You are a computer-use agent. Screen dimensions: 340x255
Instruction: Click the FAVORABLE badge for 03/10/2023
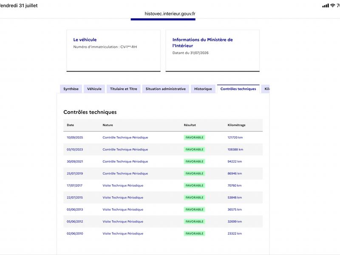pyautogui.click(x=195, y=150)
